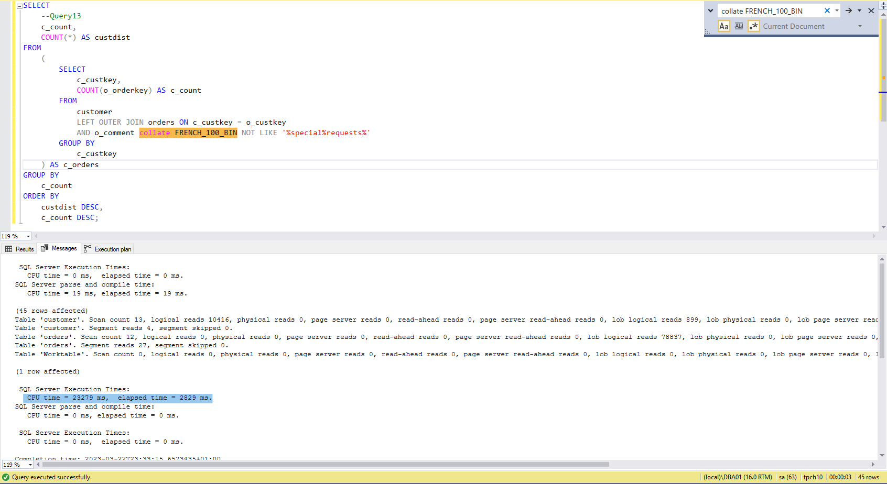Toggle Match case in the find panel
The width and height of the screenshot is (887, 484).
click(724, 26)
